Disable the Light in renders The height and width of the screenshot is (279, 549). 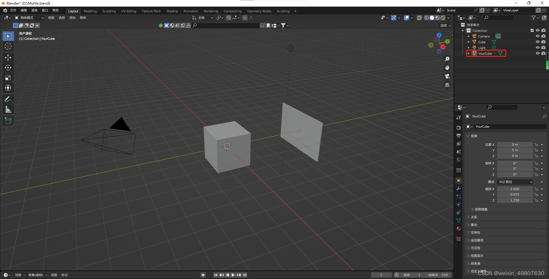543,48
